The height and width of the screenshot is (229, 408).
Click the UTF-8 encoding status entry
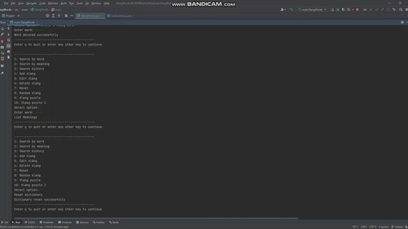click(x=372, y=227)
